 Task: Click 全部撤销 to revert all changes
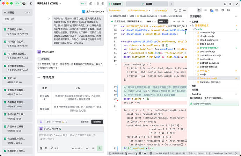(85, 122)
